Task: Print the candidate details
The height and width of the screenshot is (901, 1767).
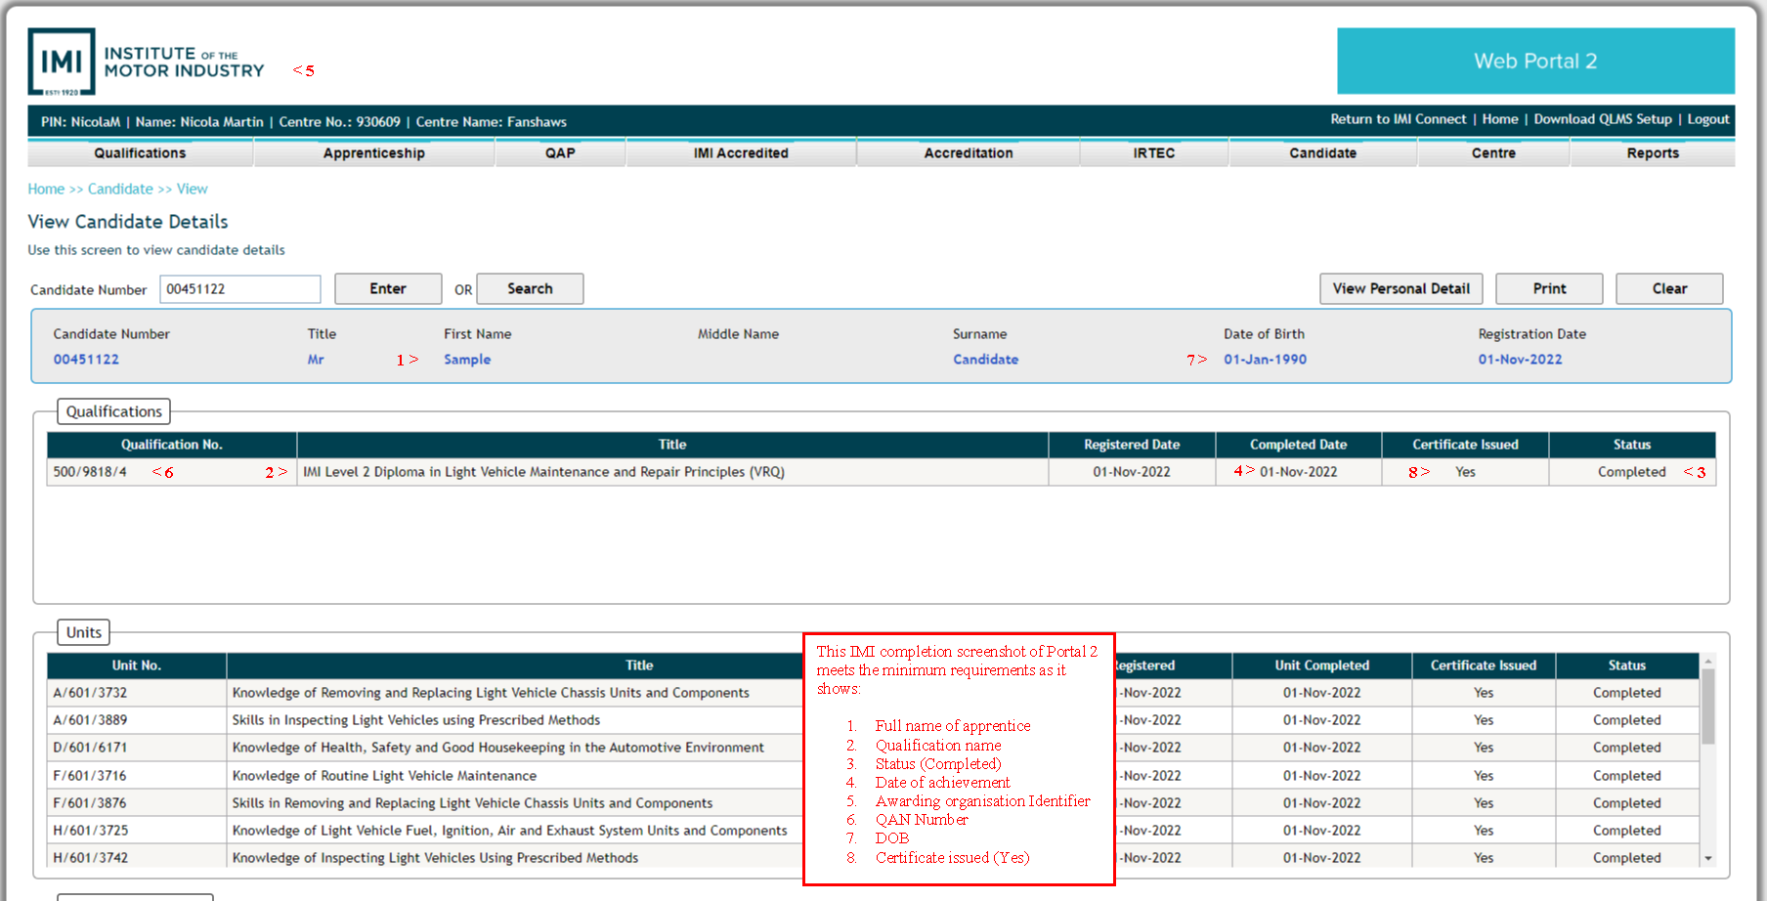Action: [x=1549, y=289]
